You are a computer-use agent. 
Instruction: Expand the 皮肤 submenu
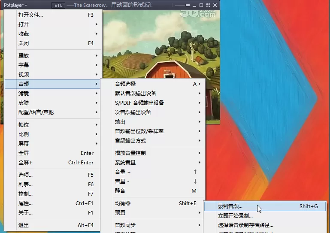click(53, 103)
